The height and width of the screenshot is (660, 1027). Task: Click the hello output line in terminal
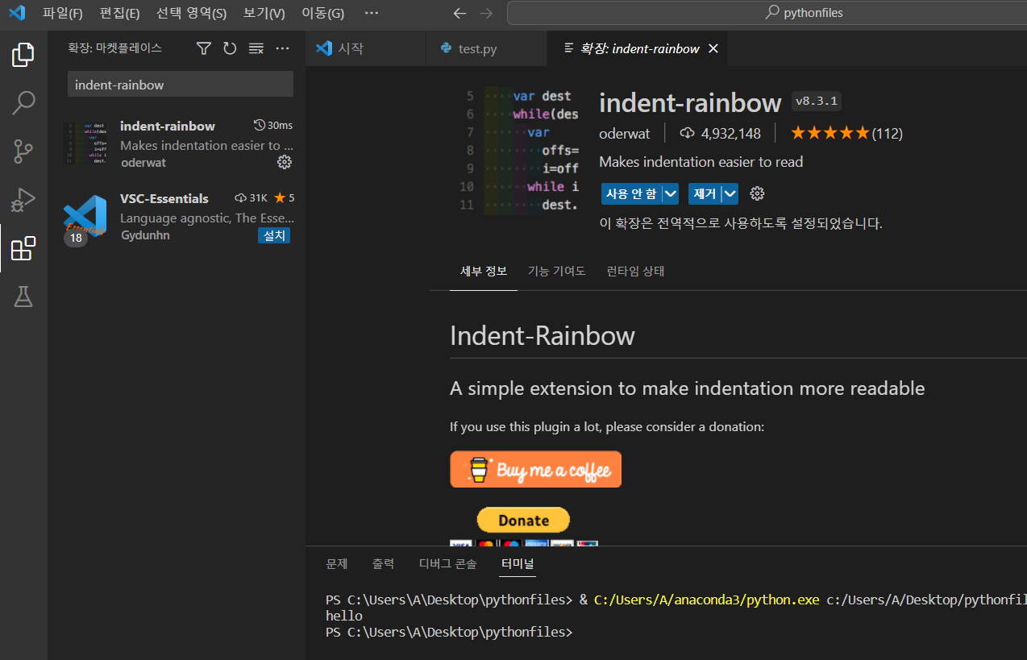click(x=344, y=616)
